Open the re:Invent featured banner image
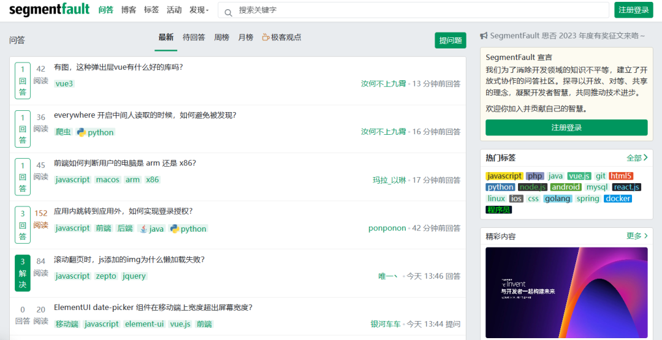Image resolution: width=662 pixels, height=340 pixels. [x=566, y=292]
